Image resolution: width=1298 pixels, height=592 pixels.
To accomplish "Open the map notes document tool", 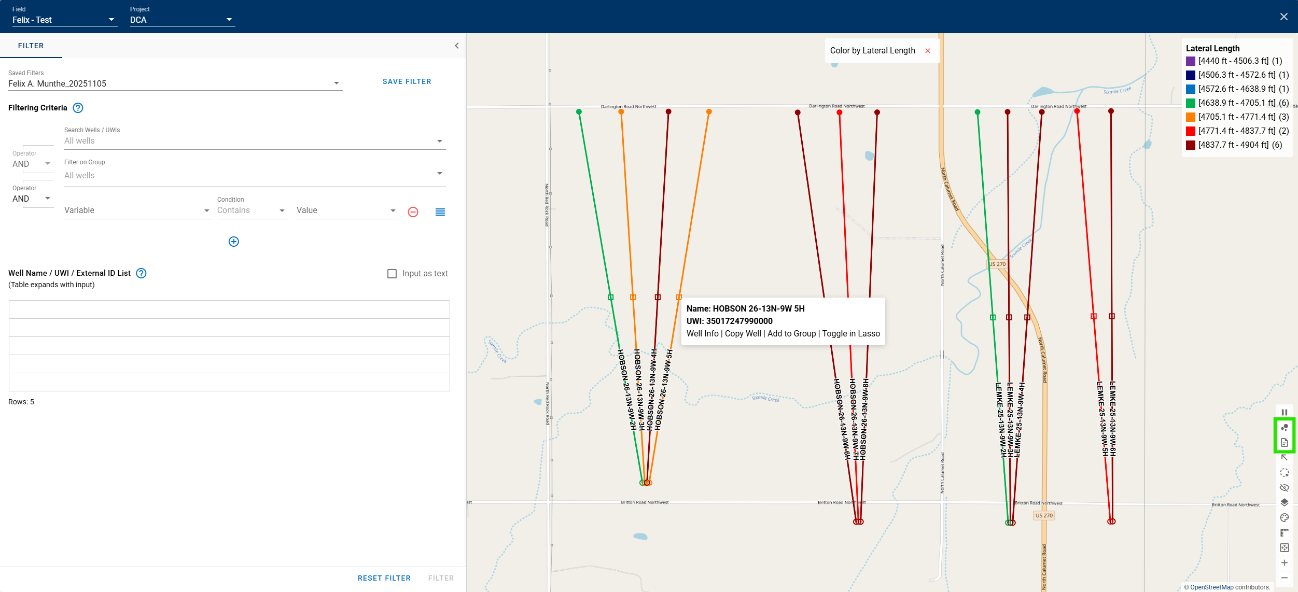I will 1285,443.
